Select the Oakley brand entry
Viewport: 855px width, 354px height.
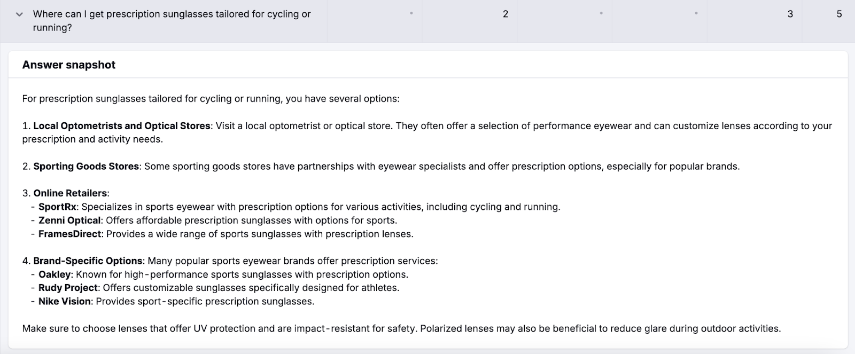tap(54, 274)
